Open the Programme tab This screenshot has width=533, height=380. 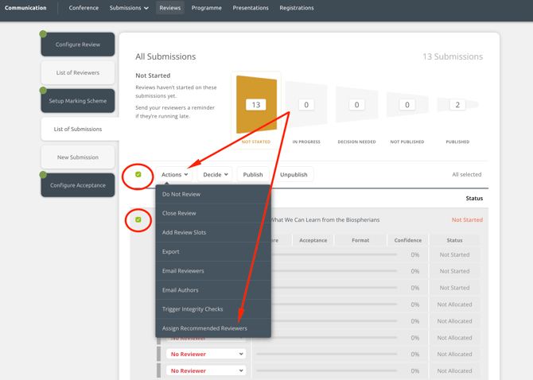(x=207, y=8)
